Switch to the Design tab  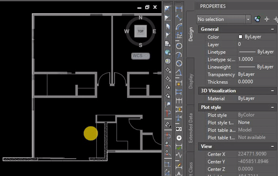tap(190, 34)
